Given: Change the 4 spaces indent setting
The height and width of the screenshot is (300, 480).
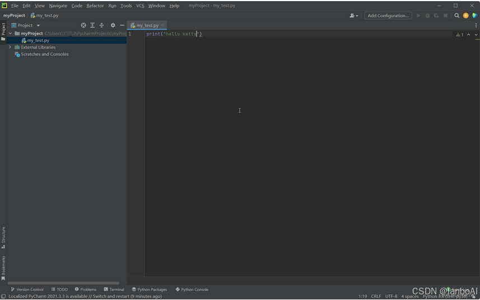Looking at the screenshot, I should (x=409, y=296).
